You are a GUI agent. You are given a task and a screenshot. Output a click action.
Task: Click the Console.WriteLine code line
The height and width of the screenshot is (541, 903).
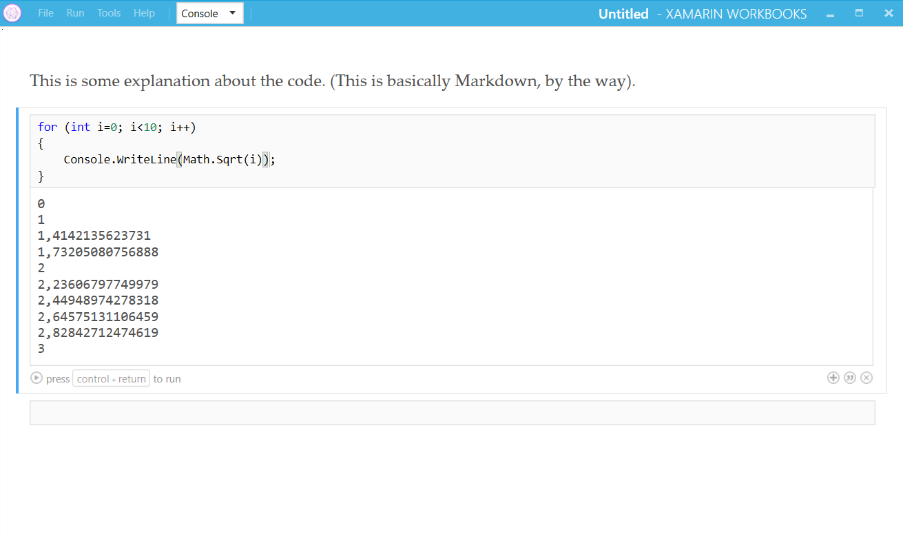pyautogui.click(x=169, y=159)
